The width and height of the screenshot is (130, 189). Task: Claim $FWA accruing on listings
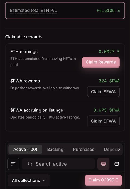103,121
